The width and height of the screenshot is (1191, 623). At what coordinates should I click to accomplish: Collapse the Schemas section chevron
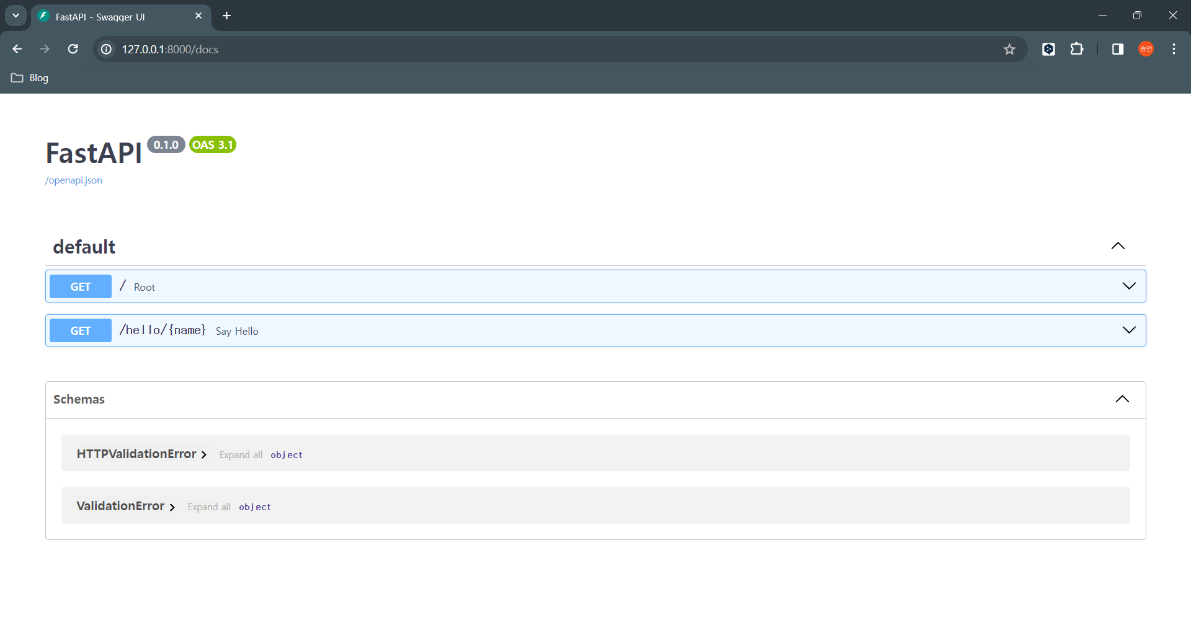pyautogui.click(x=1122, y=399)
